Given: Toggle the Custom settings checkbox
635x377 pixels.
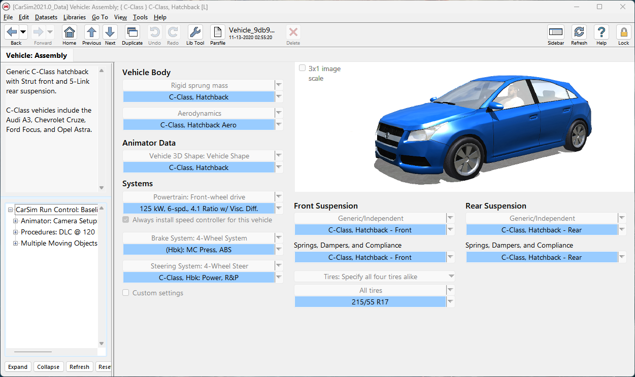Looking at the screenshot, I should point(126,293).
